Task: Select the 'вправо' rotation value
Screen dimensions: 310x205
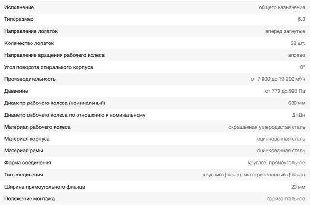Action: tap(296, 55)
